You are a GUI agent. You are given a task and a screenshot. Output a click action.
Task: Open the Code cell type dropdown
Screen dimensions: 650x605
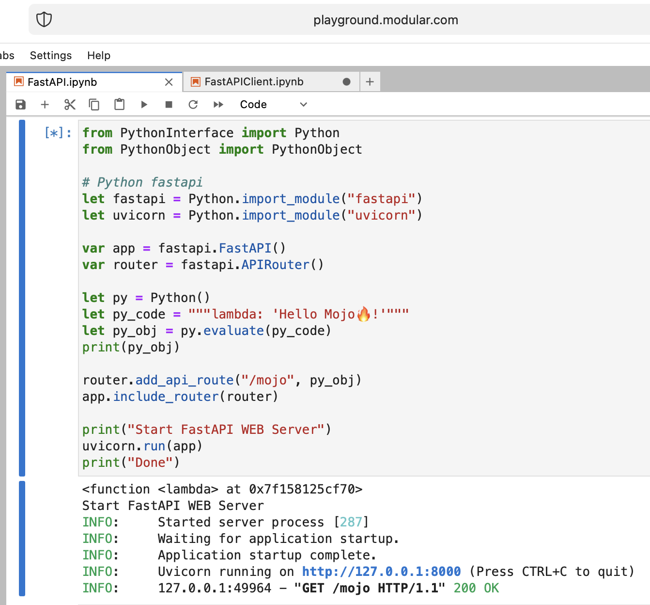274,105
